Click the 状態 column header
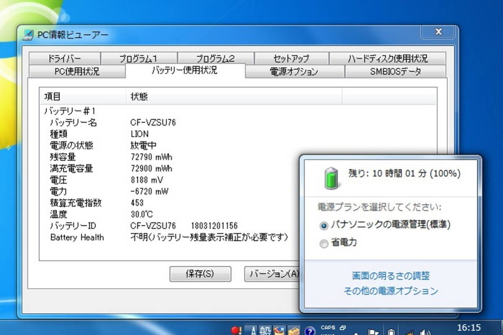The height and width of the screenshot is (335, 503). pyautogui.click(x=234, y=97)
